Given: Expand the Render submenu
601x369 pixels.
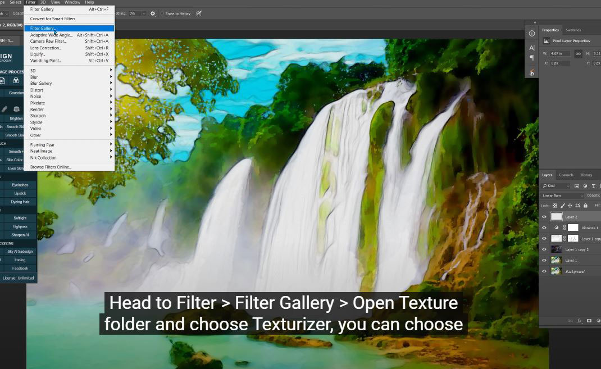Looking at the screenshot, I should click(70, 109).
